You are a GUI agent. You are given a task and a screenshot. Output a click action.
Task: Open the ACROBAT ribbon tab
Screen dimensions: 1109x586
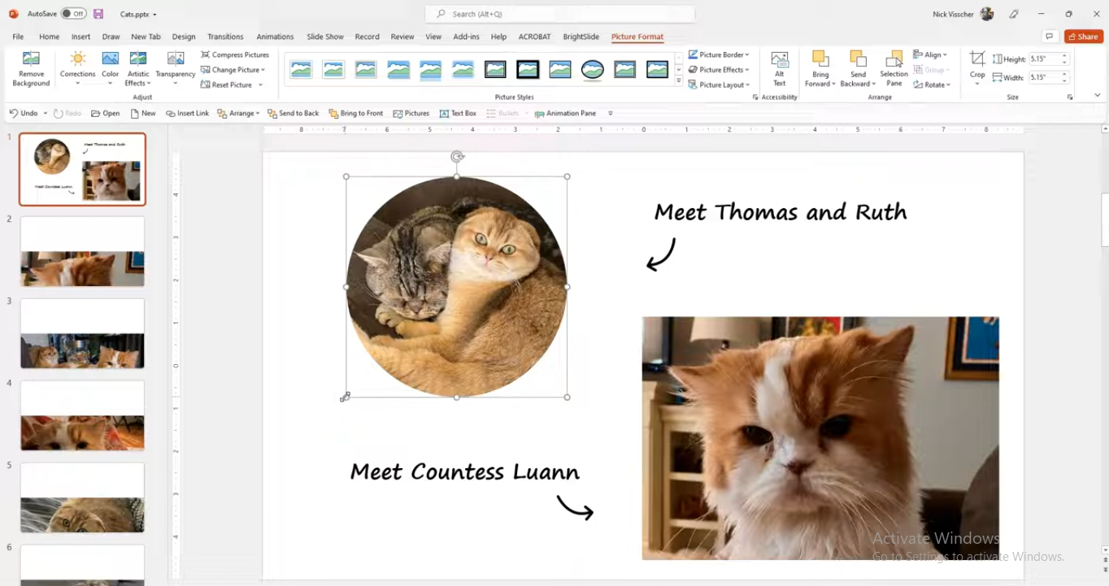(x=534, y=37)
